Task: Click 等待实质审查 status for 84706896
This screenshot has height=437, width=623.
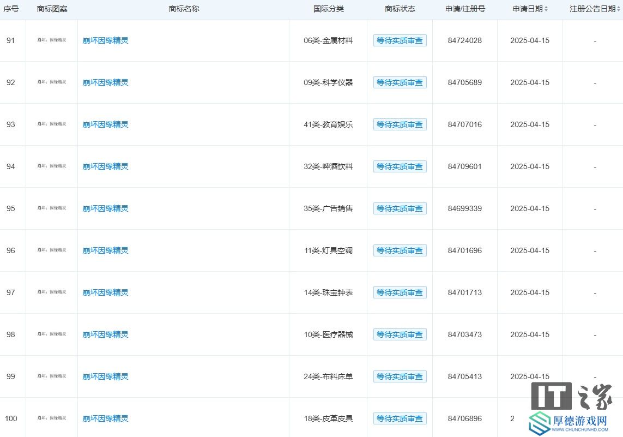Action: tap(400, 418)
